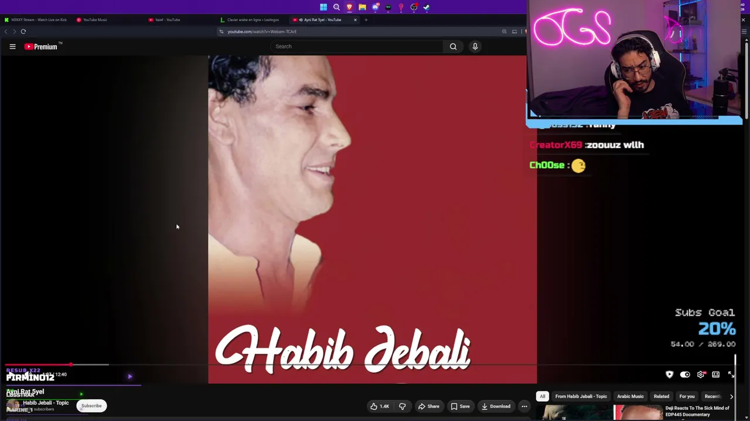Open site info icon beside URL

point(221,32)
